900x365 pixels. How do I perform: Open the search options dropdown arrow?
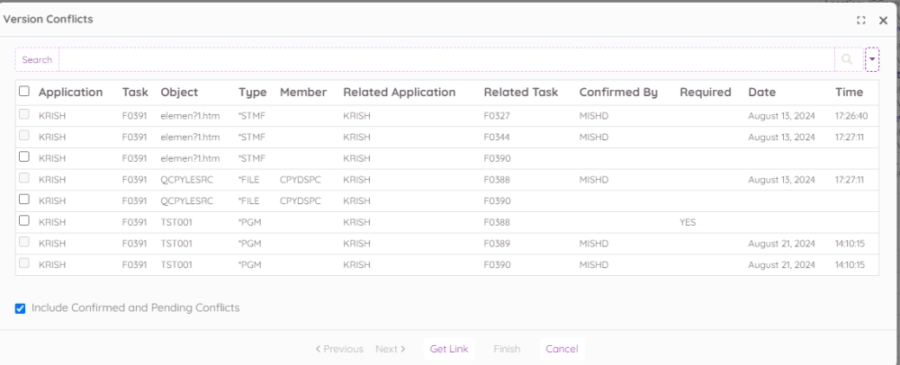[x=871, y=59]
